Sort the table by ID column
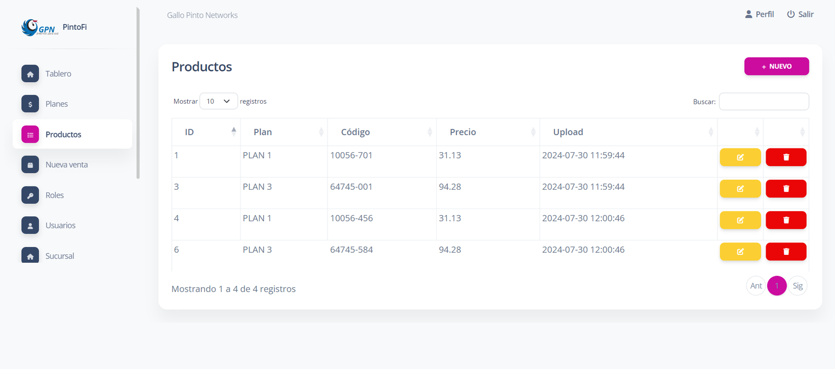 (206, 132)
